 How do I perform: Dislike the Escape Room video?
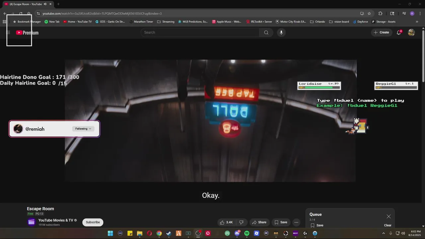coord(241,222)
